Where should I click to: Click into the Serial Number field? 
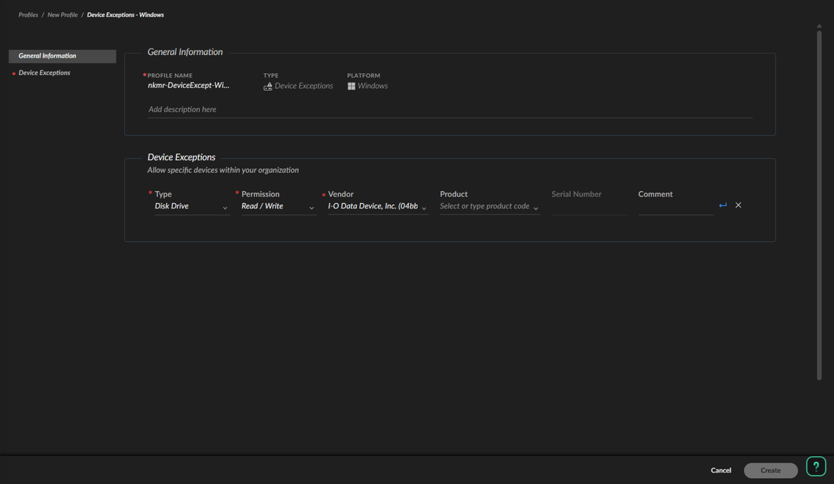click(589, 207)
